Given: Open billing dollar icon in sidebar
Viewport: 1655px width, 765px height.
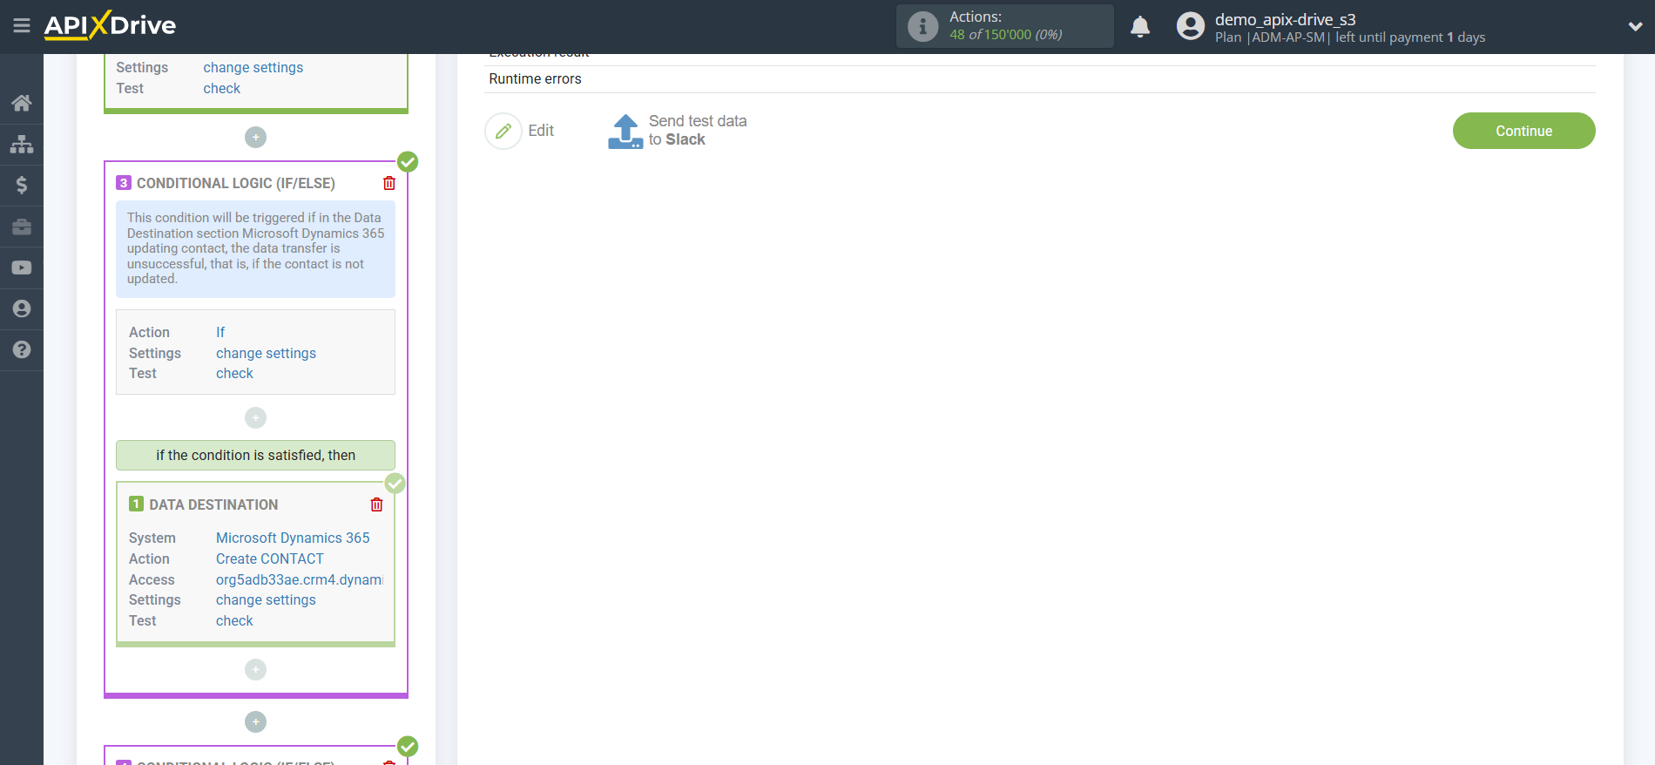Looking at the screenshot, I should (x=22, y=185).
